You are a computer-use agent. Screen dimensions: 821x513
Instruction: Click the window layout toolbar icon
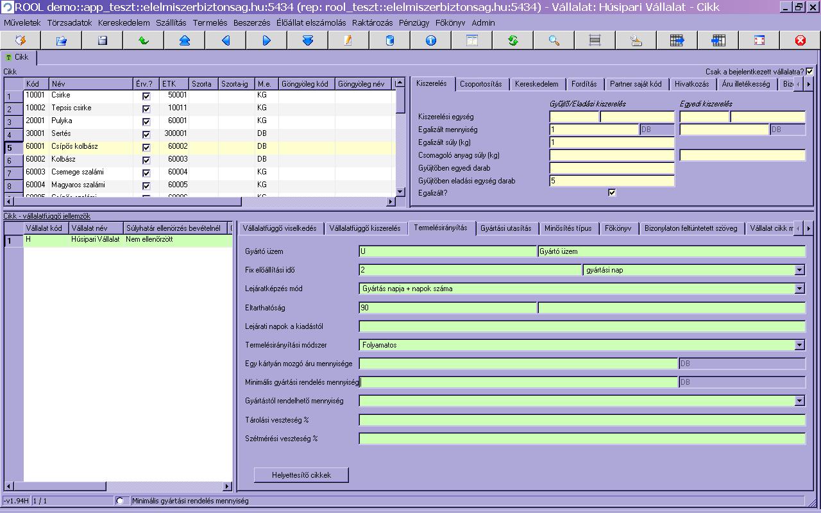point(471,40)
